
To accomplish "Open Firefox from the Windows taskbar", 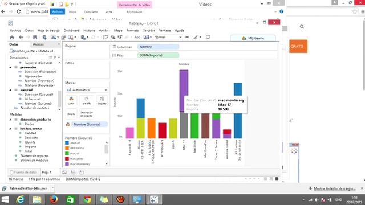I will tap(54, 199).
